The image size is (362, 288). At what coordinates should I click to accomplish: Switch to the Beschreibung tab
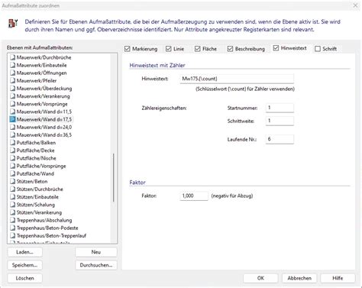click(x=250, y=49)
